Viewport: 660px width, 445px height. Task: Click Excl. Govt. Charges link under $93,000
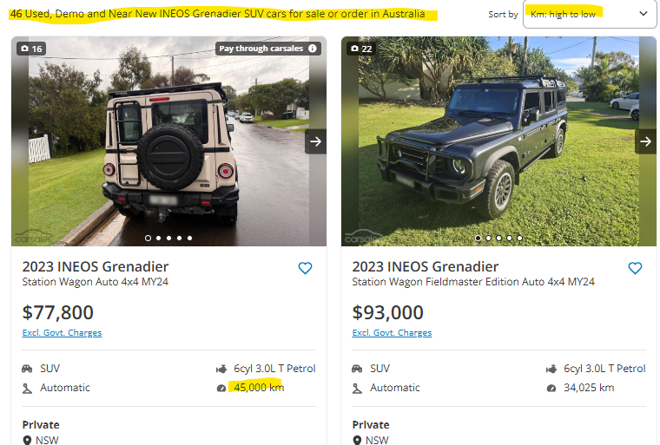(392, 333)
